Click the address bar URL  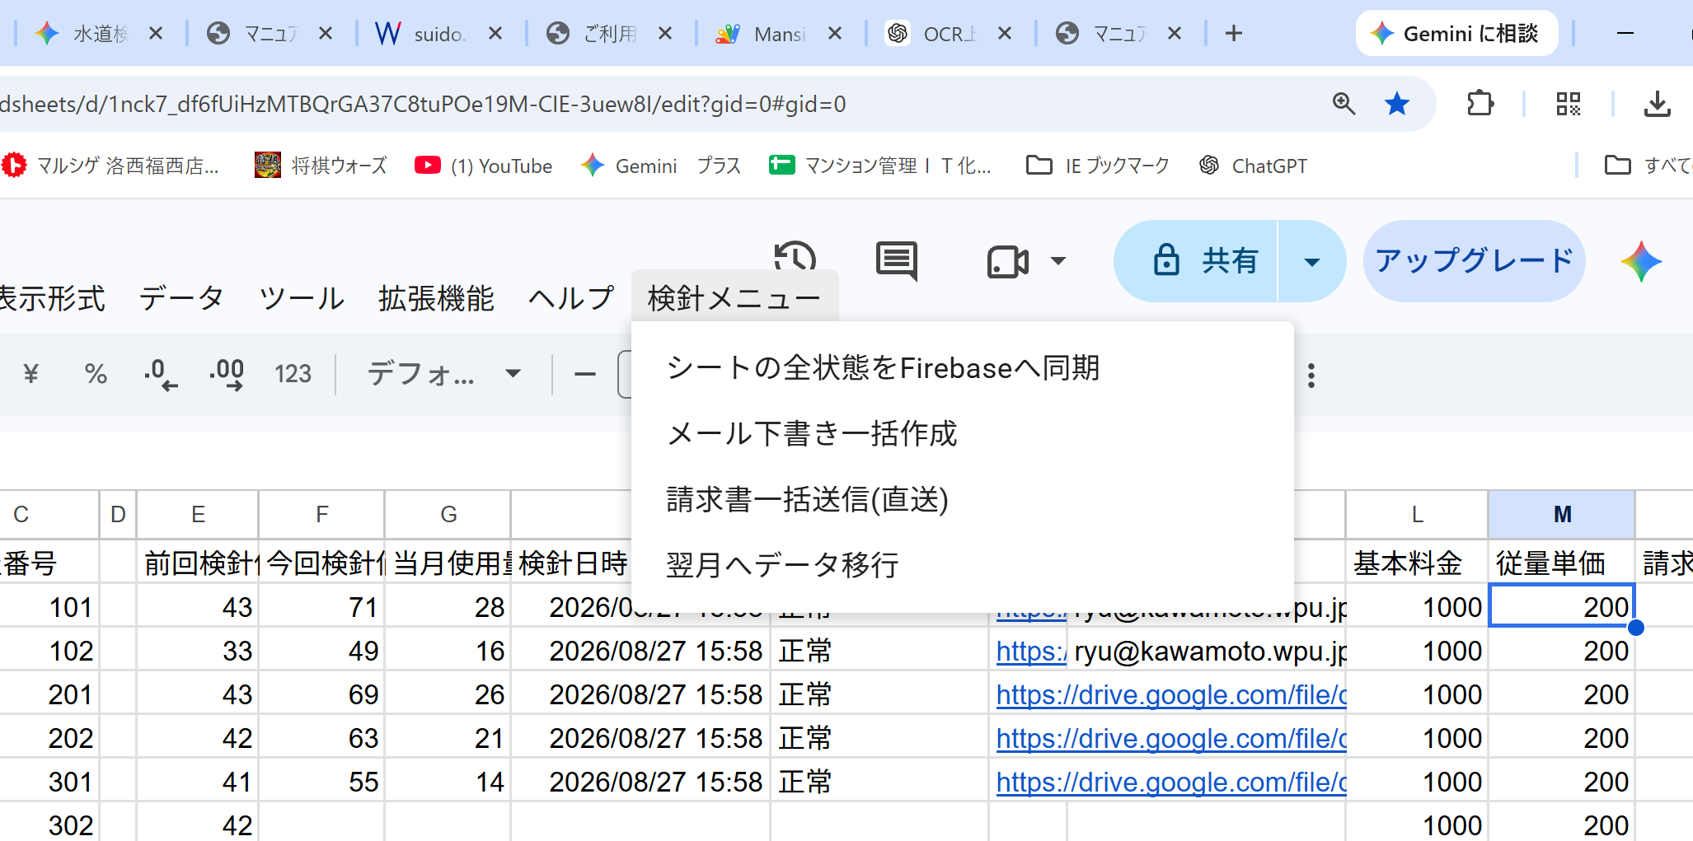point(423,105)
